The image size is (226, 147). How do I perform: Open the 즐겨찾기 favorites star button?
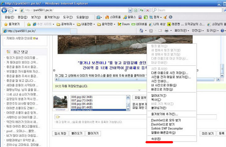point(11,24)
